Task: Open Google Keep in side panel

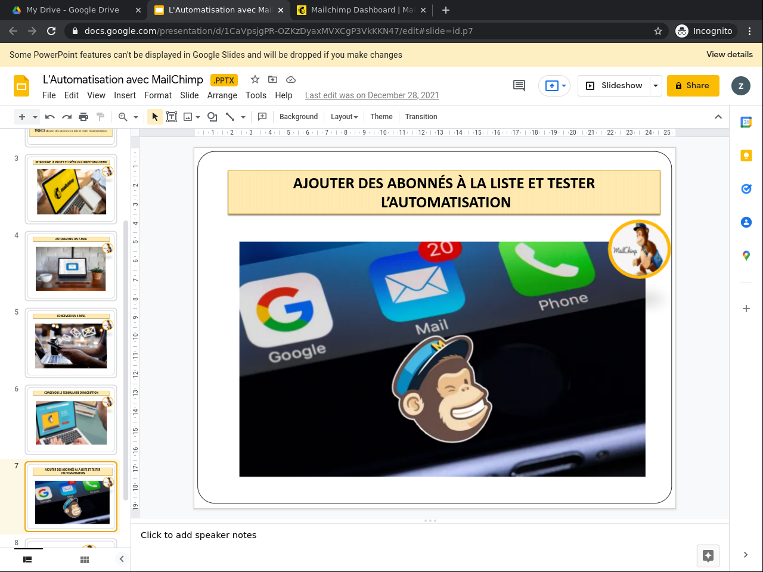Action: point(746,156)
